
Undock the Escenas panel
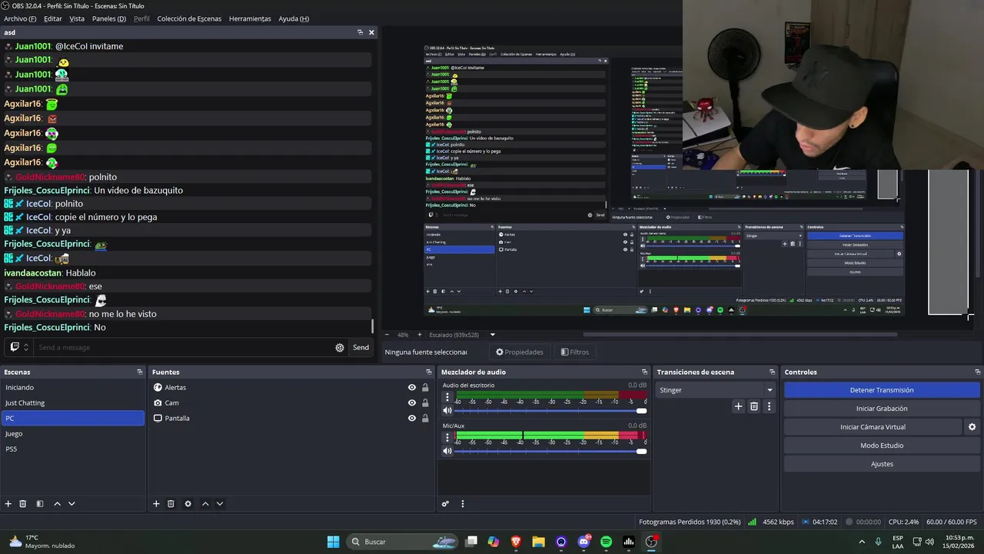tap(140, 372)
